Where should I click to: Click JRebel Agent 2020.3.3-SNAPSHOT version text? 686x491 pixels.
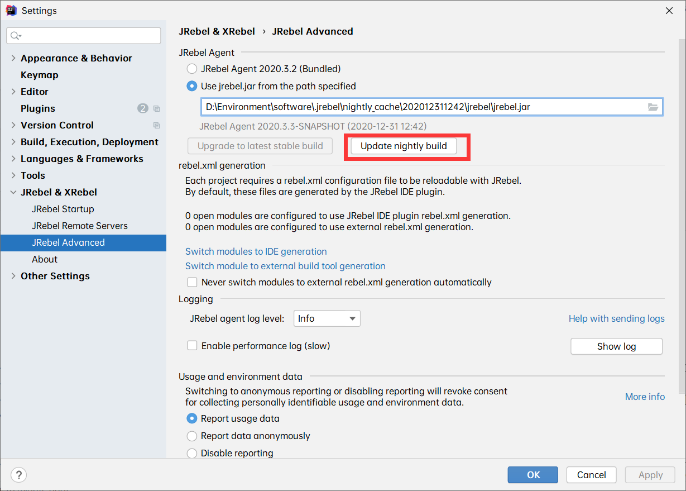(313, 126)
